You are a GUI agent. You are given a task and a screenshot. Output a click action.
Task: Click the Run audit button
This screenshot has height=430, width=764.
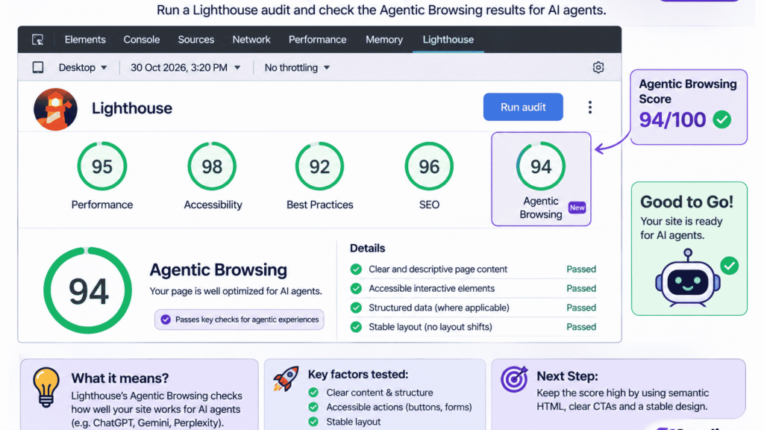click(523, 107)
